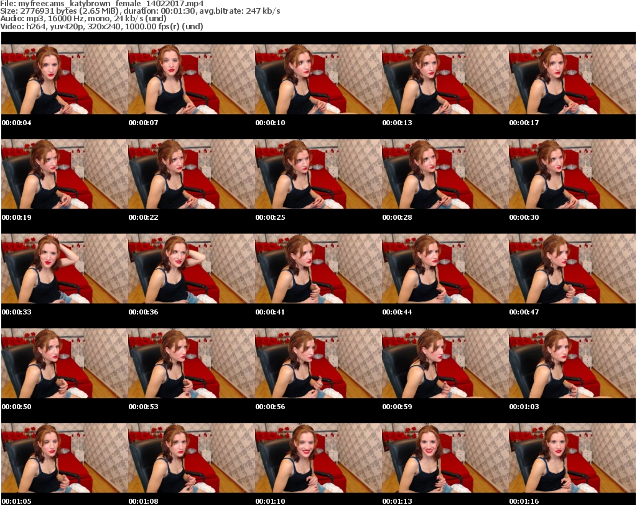
Task: Open the thumbnail at 00:00:59
Action: pyautogui.click(x=445, y=363)
